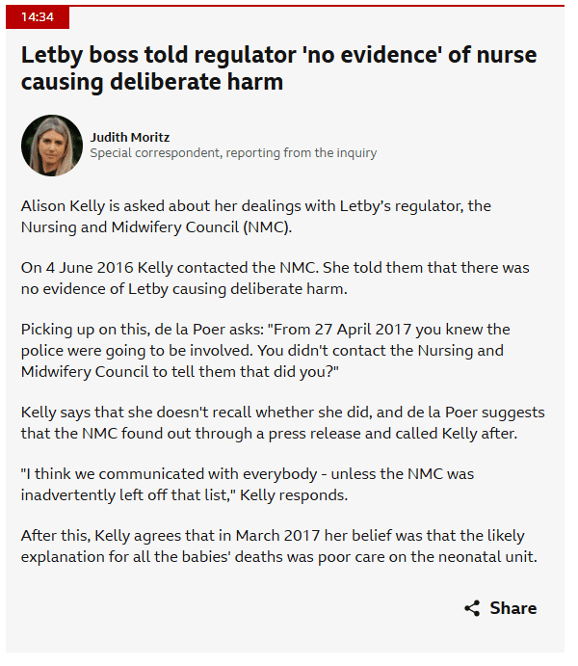578x666 pixels.
Task: Click the share icon beside Share
Action: [471, 608]
